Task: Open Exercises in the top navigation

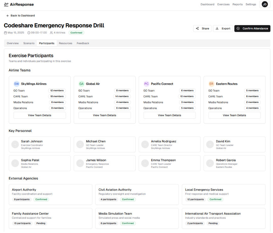Action: point(223,4)
